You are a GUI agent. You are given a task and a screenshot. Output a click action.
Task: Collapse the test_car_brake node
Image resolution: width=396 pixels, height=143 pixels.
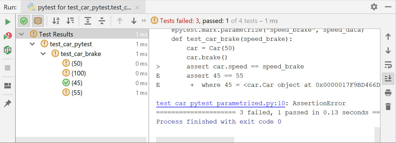pos(43,54)
